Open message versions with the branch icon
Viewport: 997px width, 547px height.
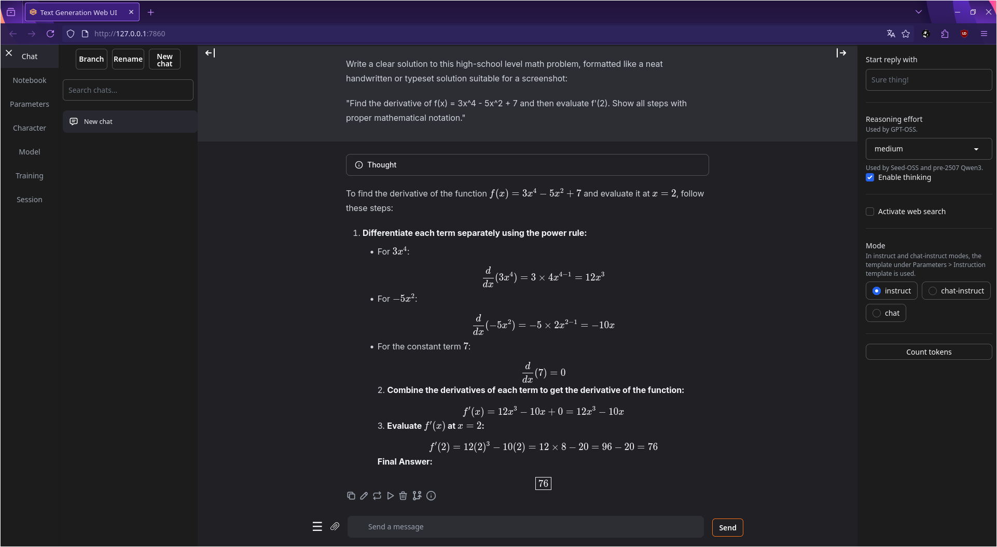(417, 496)
